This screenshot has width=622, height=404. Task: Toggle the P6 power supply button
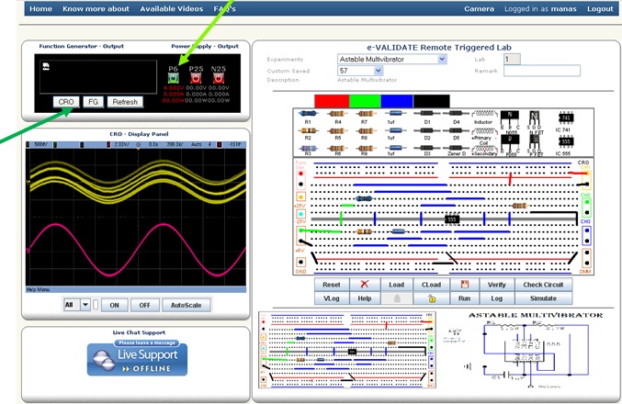click(x=174, y=78)
